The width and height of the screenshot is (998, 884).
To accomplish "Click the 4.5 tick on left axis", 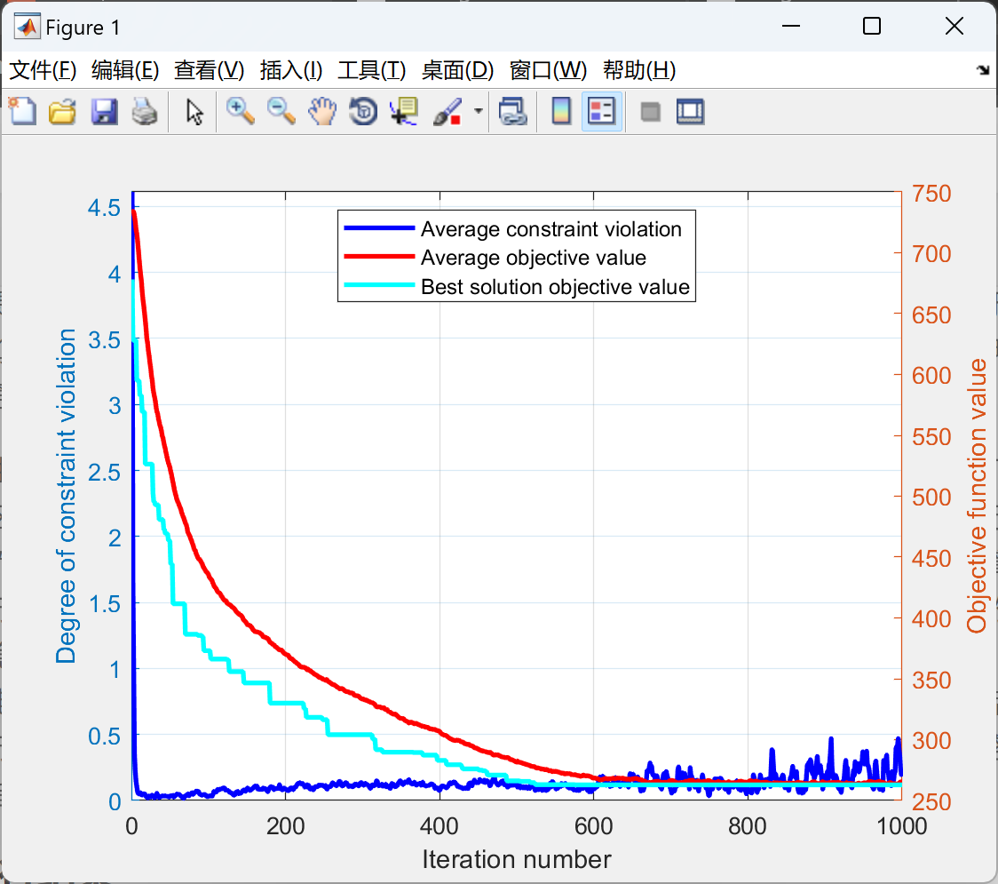I will coord(105,208).
